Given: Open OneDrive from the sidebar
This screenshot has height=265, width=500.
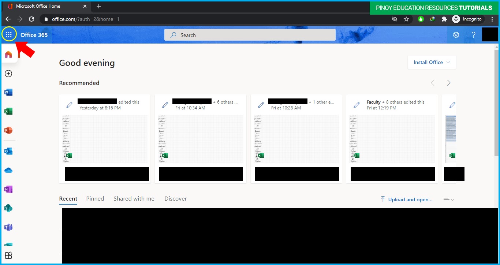Looking at the screenshot, I should (8, 170).
